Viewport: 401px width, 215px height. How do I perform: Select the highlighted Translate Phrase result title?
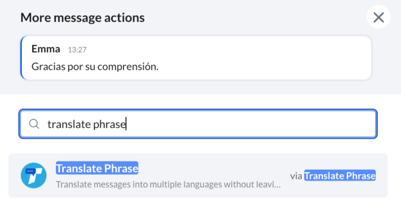pyautogui.click(x=97, y=168)
